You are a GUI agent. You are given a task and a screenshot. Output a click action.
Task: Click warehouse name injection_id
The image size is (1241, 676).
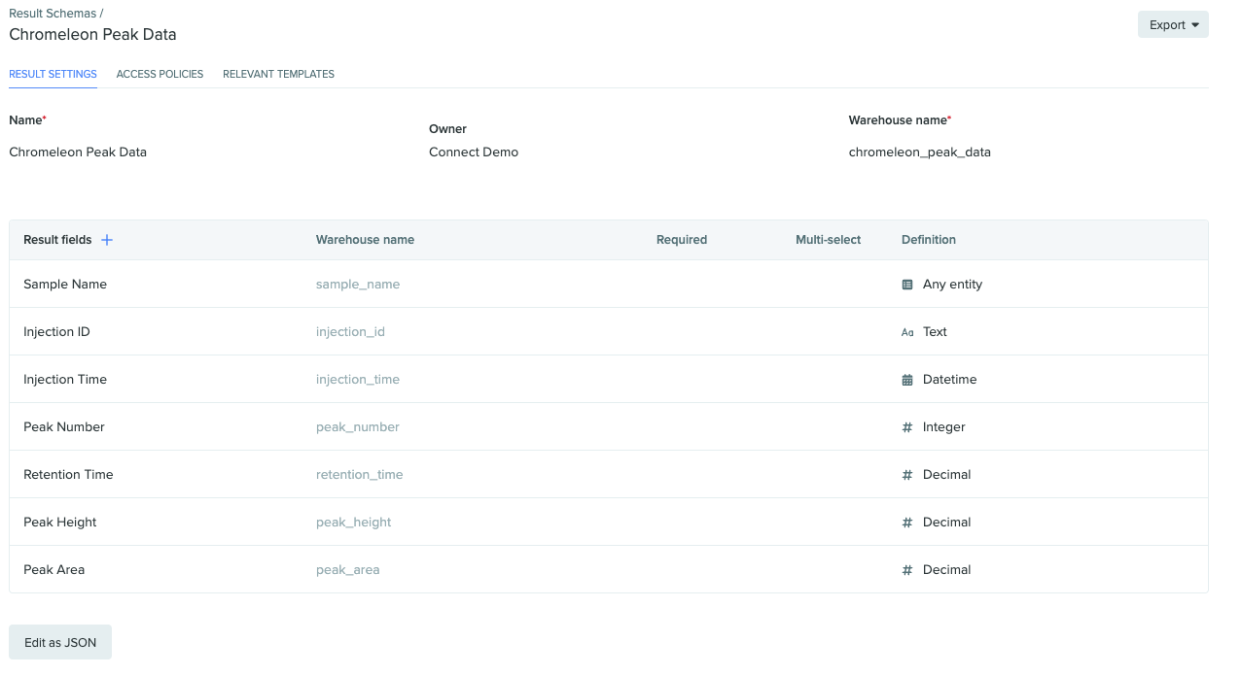350,332
